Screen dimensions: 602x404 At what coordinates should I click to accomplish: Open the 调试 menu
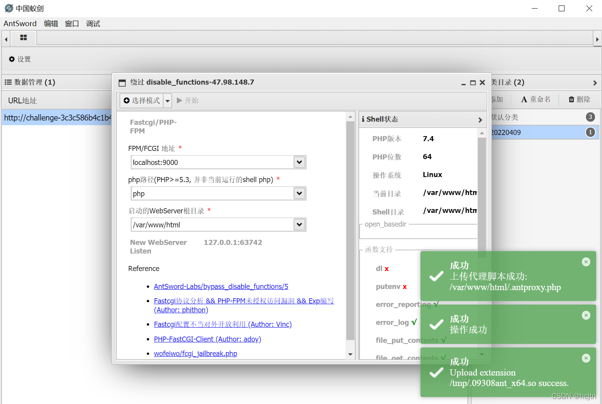[x=93, y=24]
